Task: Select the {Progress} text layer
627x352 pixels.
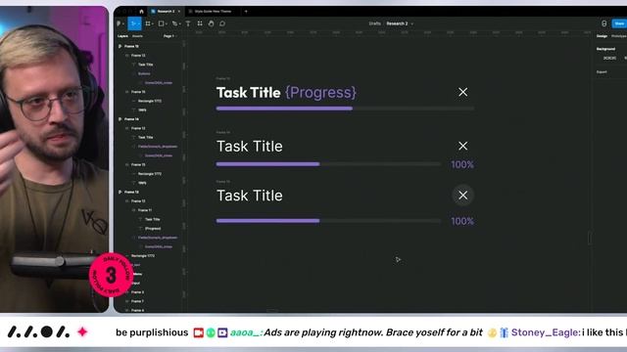Action: coord(153,229)
